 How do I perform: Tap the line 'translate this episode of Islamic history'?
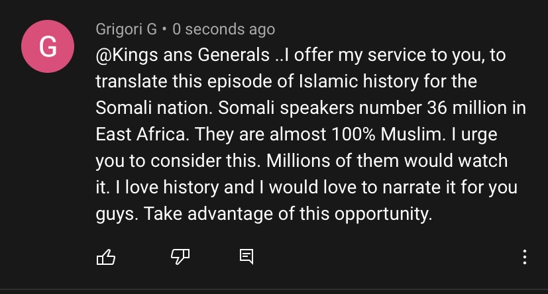pos(257,81)
